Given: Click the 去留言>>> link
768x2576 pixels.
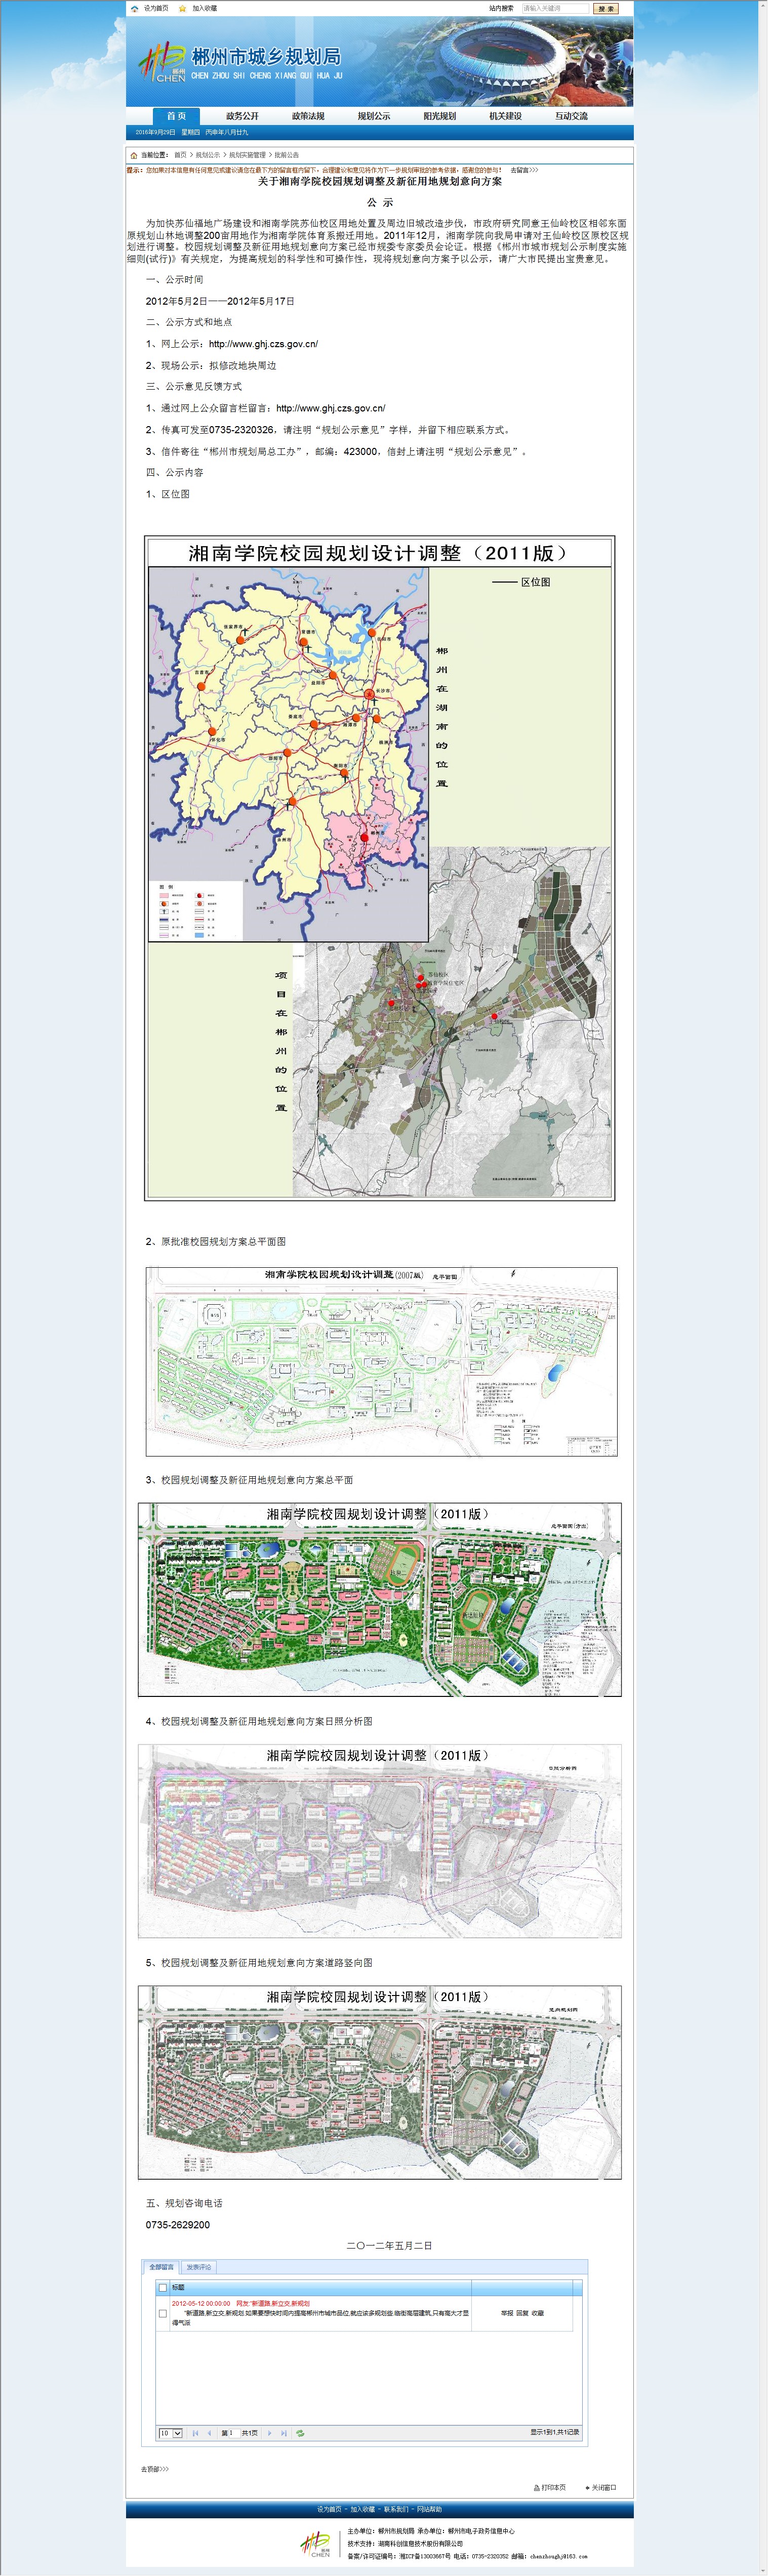Looking at the screenshot, I should click(x=524, y=170).
